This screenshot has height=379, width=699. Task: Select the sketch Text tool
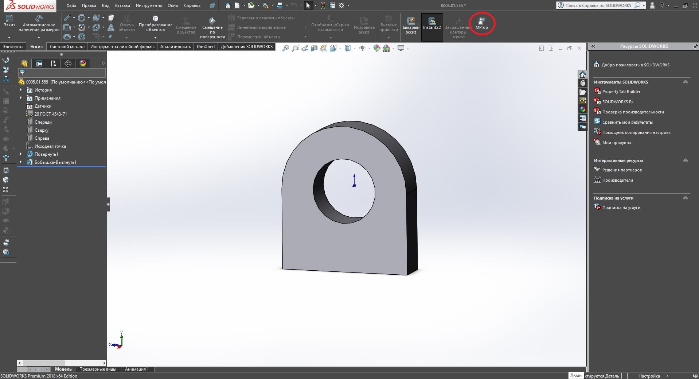click(111, 27)
